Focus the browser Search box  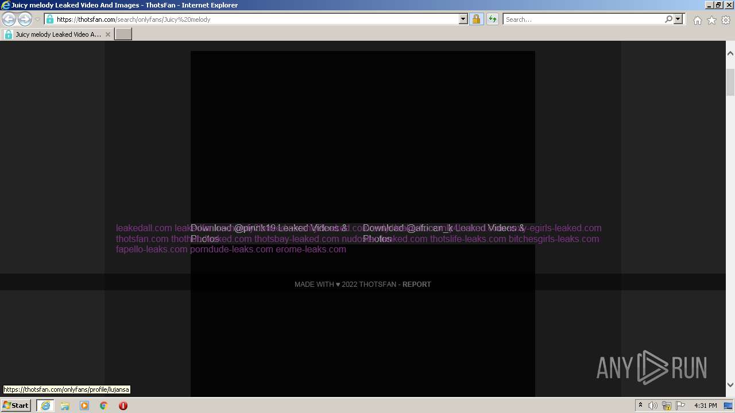(583, 19)
